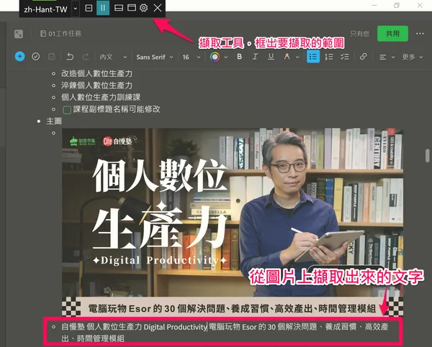Image resolution: width=432 pixels, height=347 pixels.
Task: Click the 個人數位生產力訓練課 bullet text
Action: tap(101, 97)
